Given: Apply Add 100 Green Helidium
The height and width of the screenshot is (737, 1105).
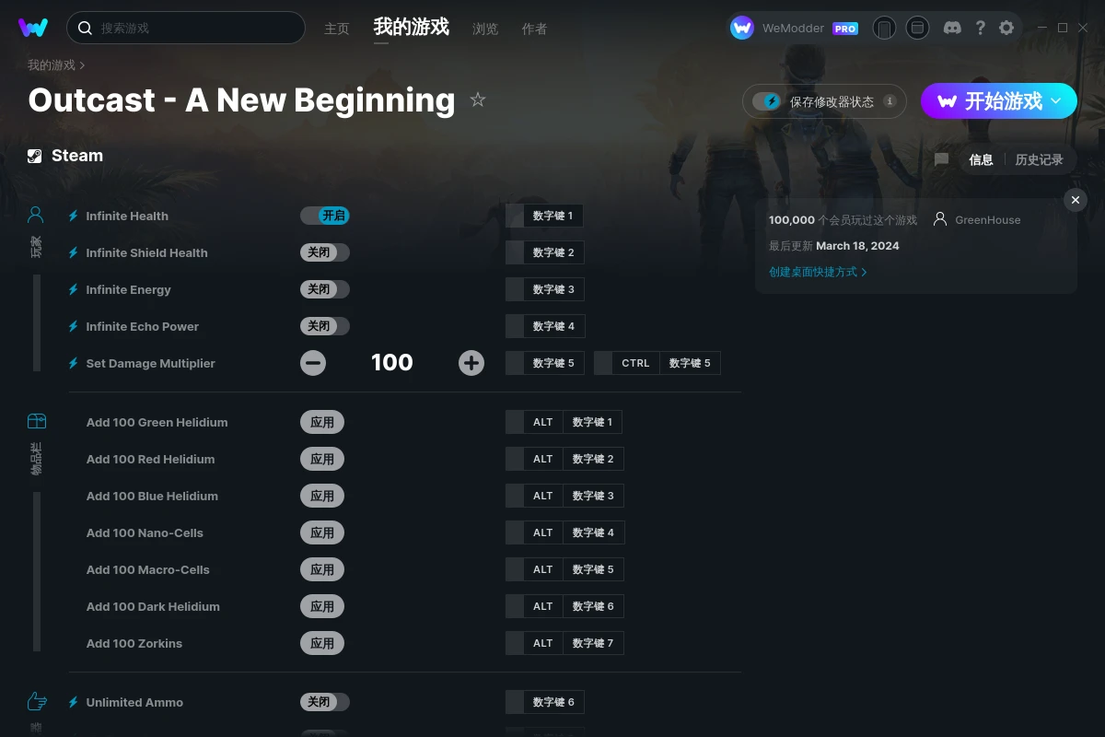Looking at the screenshot, I should coord(322,422).
